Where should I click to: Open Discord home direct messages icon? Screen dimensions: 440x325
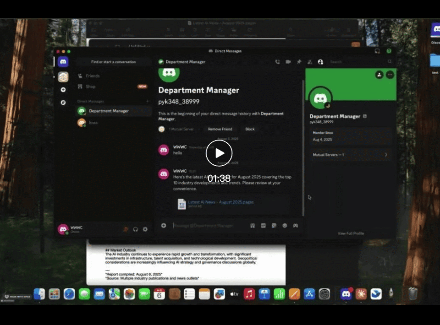point(63,62)
